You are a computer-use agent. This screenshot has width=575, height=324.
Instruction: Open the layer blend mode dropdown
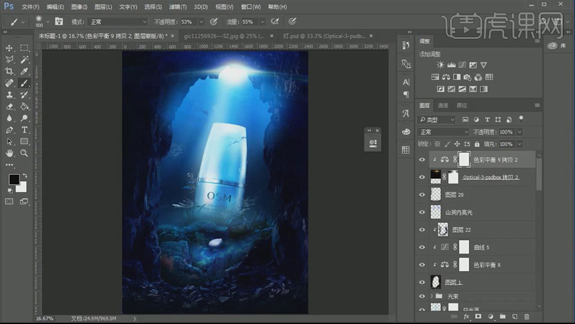click(x=443, y=132)
